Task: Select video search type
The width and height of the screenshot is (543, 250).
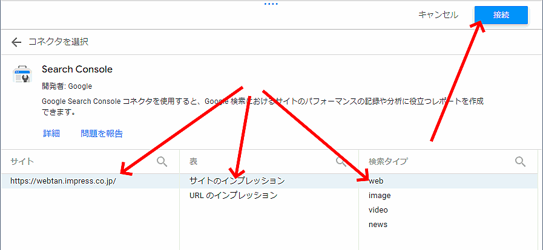Action: coord(378,210)
